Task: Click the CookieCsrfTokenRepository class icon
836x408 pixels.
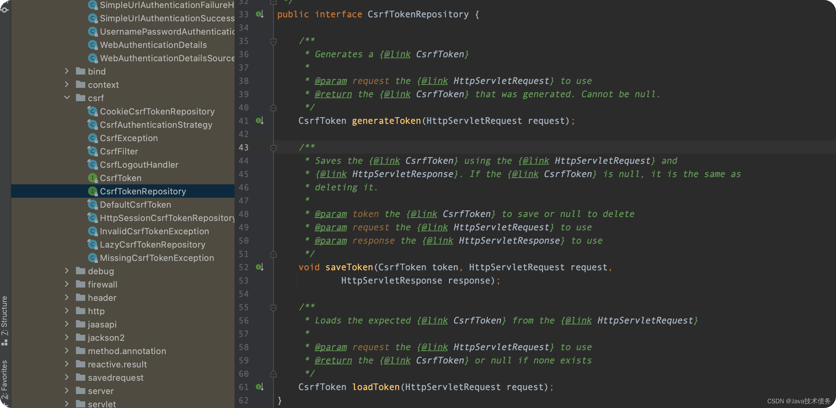Action: pyautogui.click(x=92, y=111)
